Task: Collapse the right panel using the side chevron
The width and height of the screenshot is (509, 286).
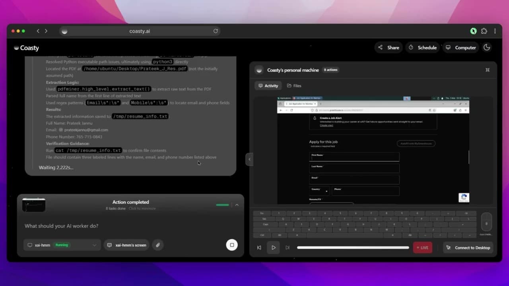Action: tap(249, 159)
